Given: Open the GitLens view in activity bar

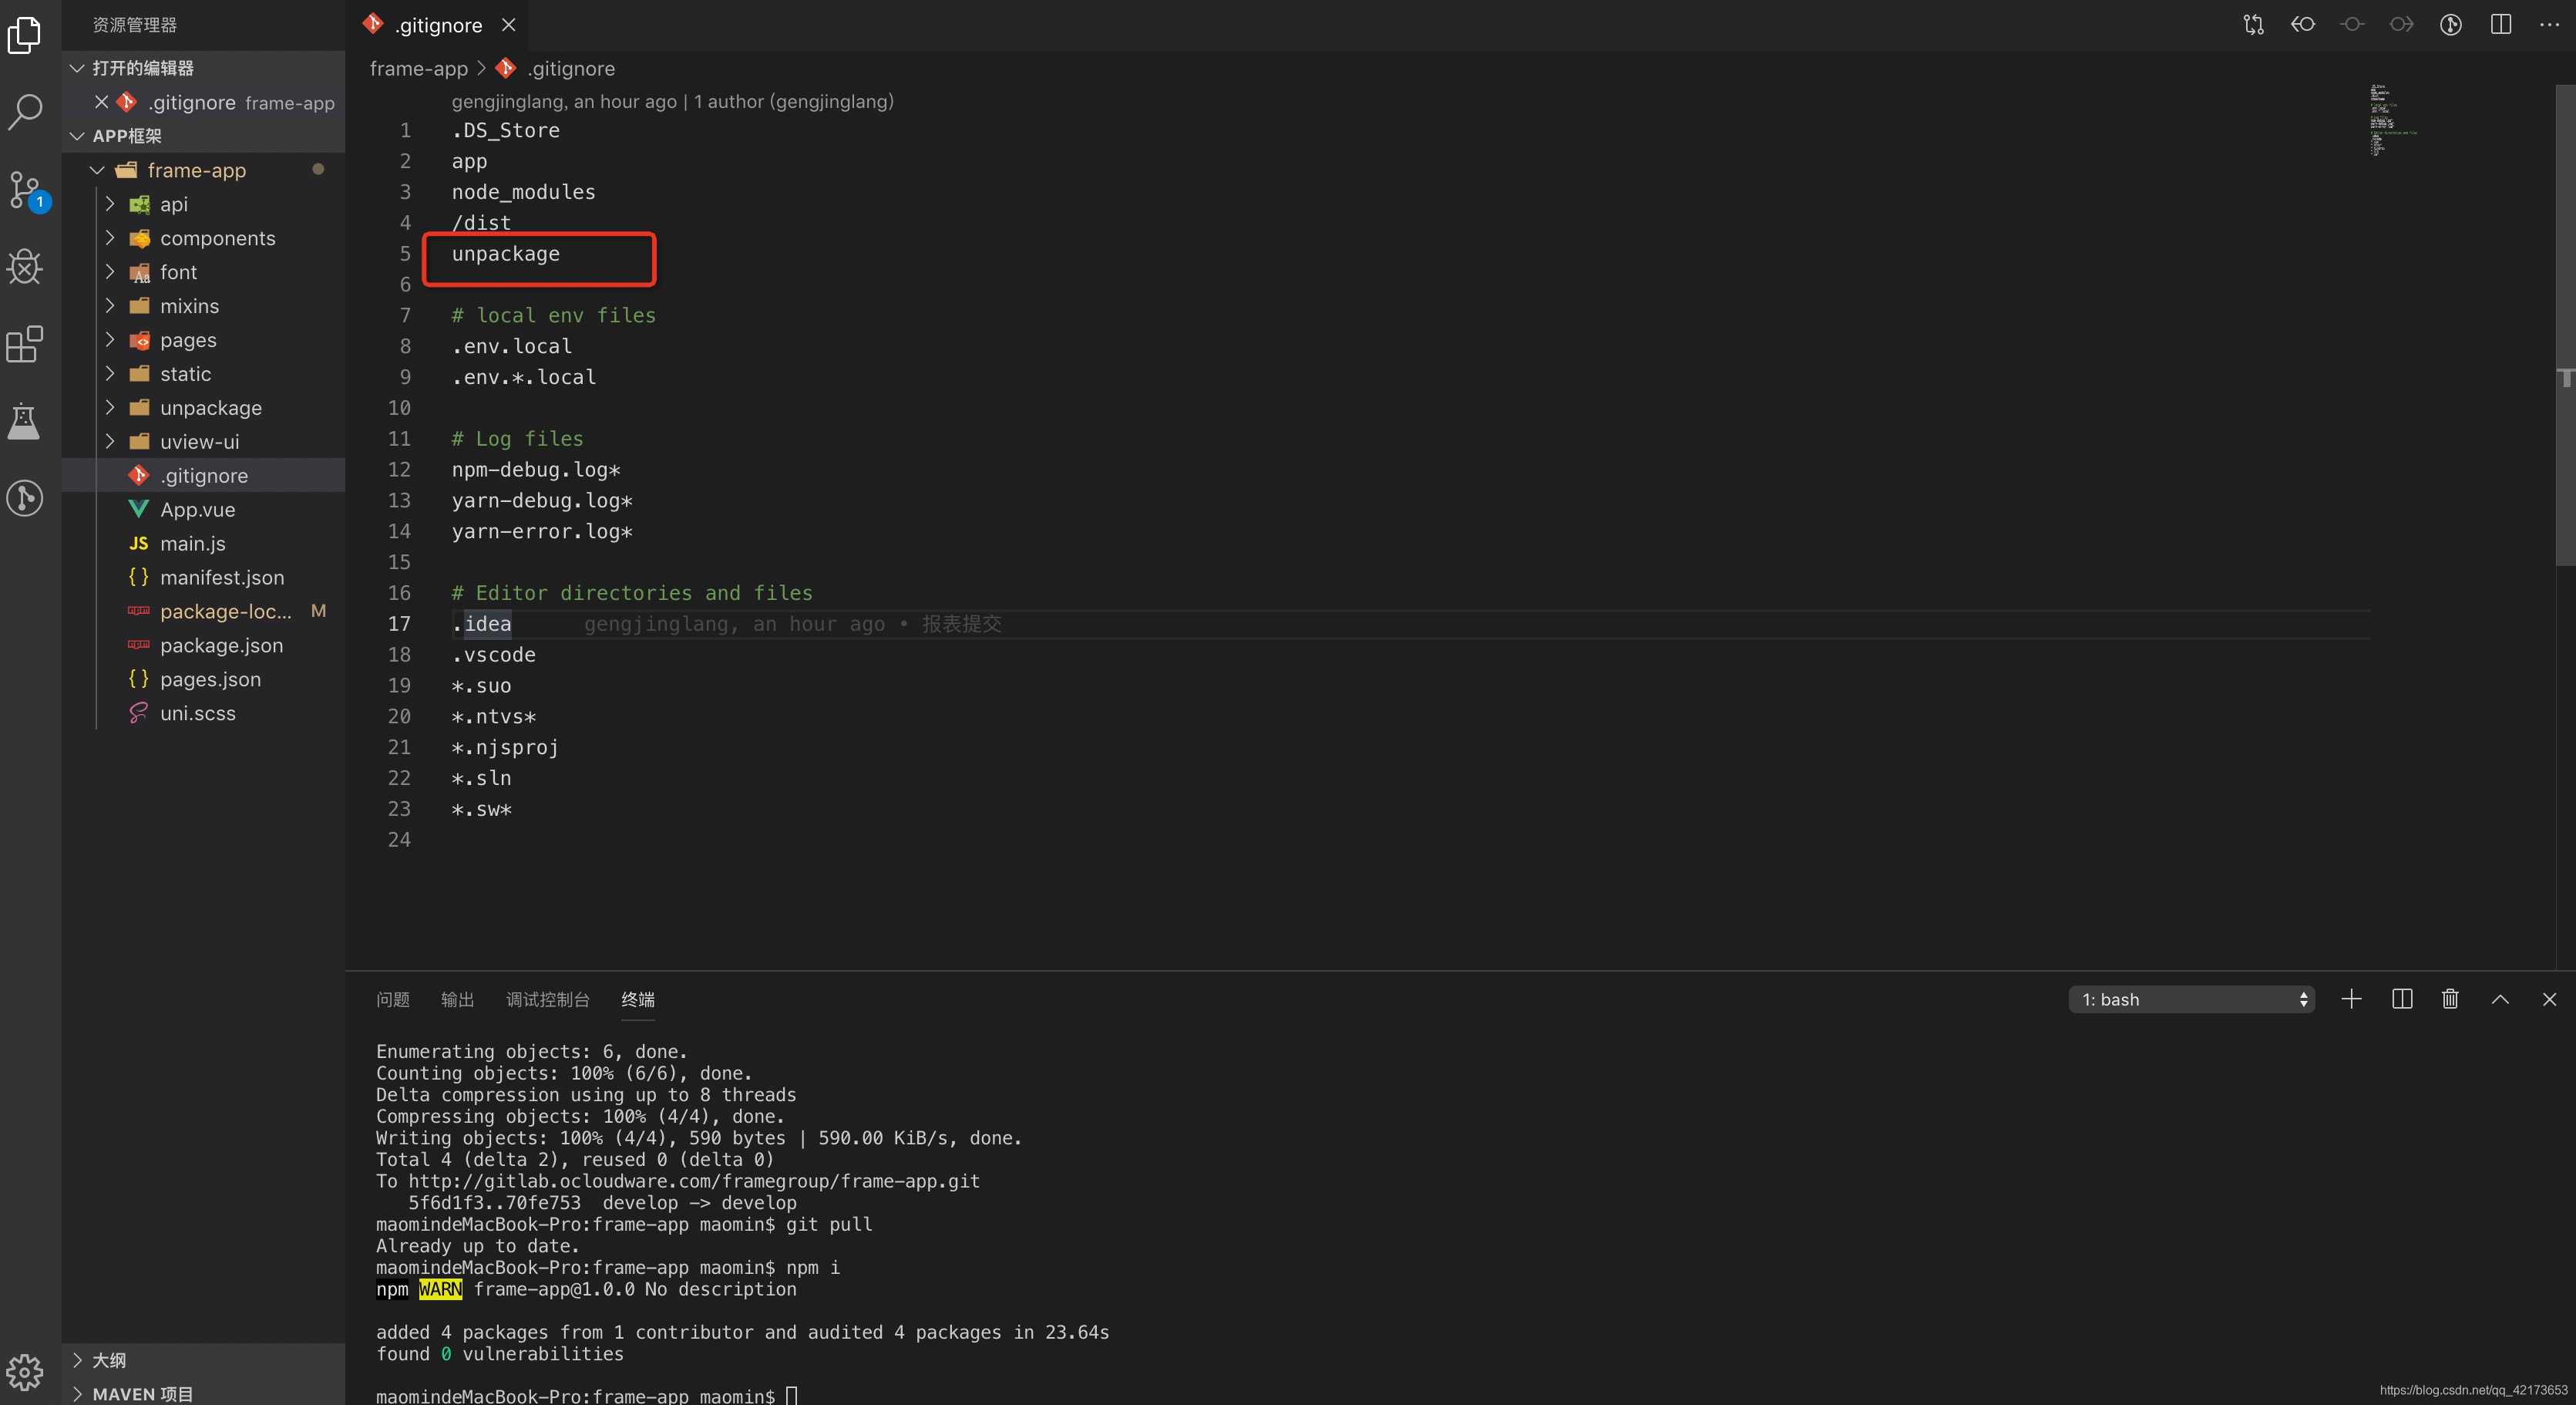Looking at the screenshot, I should pyautogui.click(x=24, y=498).
